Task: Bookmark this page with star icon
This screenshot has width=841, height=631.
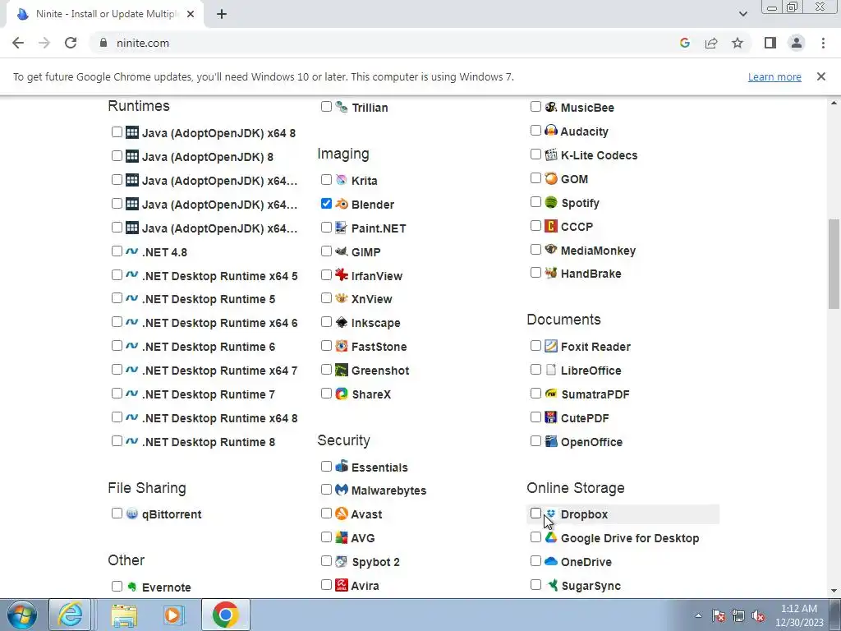Action: 738,43
